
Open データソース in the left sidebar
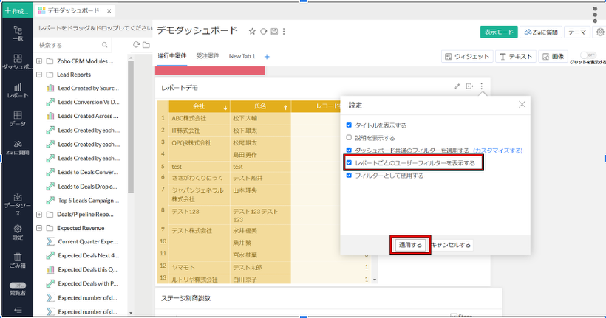point(17,203)
